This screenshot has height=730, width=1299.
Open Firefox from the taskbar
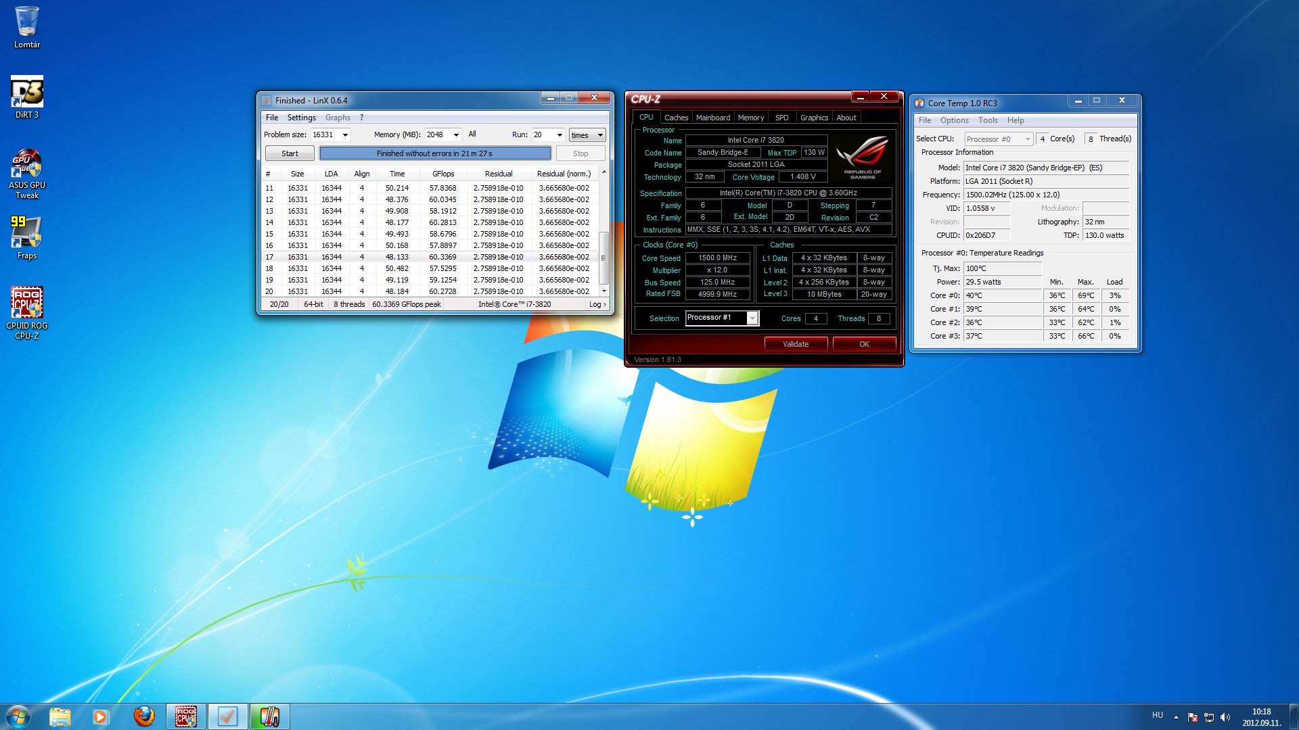(x=144, y=716)
